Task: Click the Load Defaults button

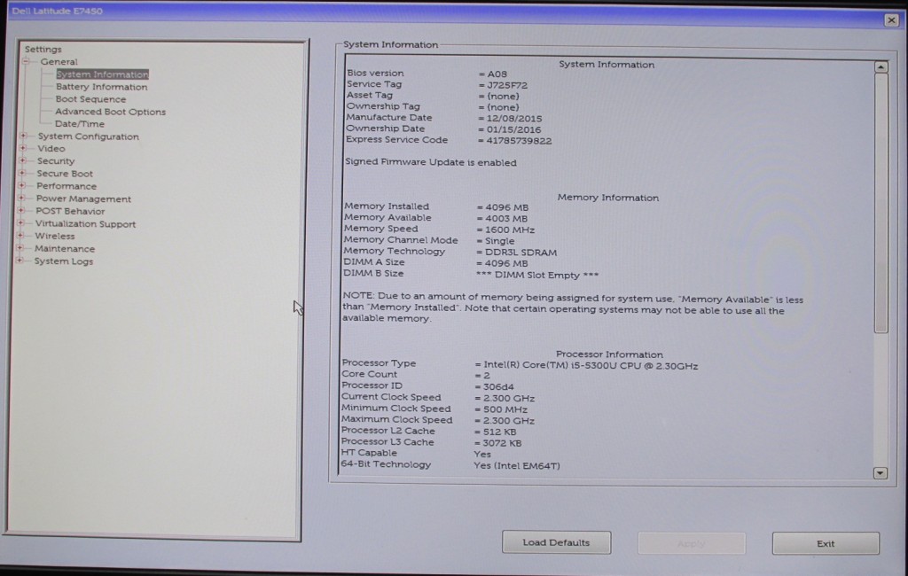Action: click(556, 542)
